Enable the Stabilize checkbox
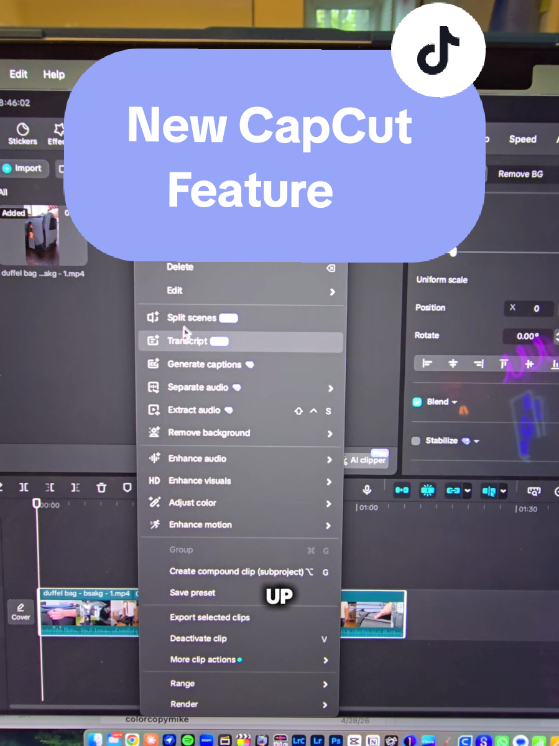This screenshot has width=559, height=746. (415, 441)
